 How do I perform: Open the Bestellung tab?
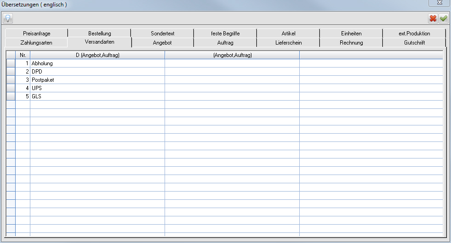click(99, 34)
